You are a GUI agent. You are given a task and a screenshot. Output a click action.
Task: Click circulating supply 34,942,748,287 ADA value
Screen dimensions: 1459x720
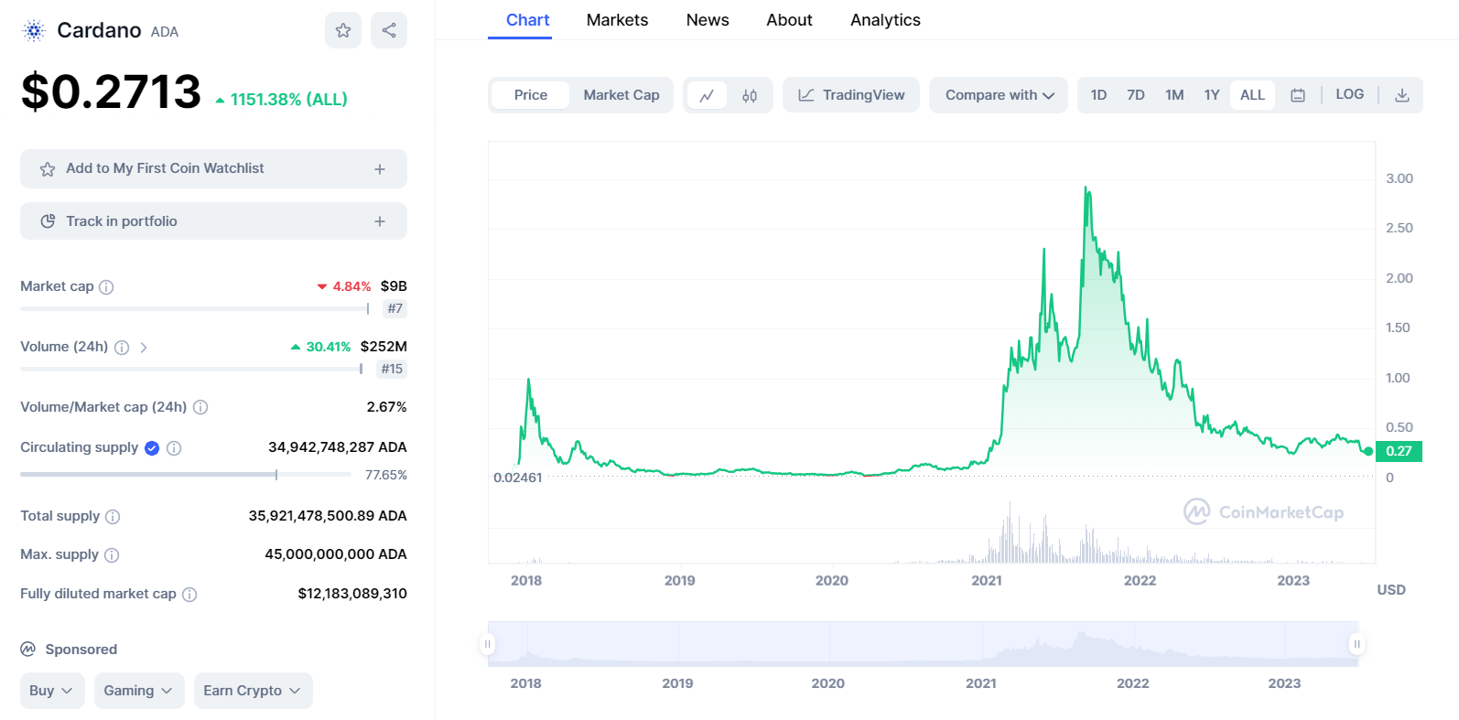[337, 447]
